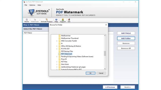The image size is (161, 90).
Task: Go back with the <<Previous button
Action: pyautogui.click(x=110, y=87)
